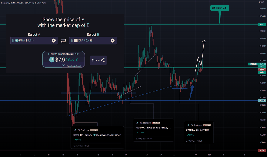Swap coins A and B with the arrows icon
Viewport: 267px width, 157px height.
(64, 41)
